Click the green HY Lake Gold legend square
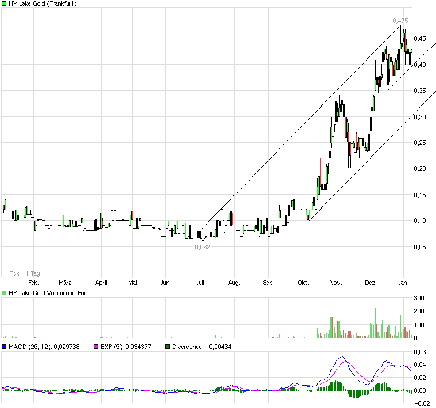The height and width of the screenshot is (408, 436). 4,3
